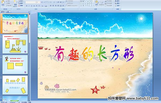This screenshot has width=161, height=103.
Task: Toggle Bold formatting in font group
Action: click(27, 6)
